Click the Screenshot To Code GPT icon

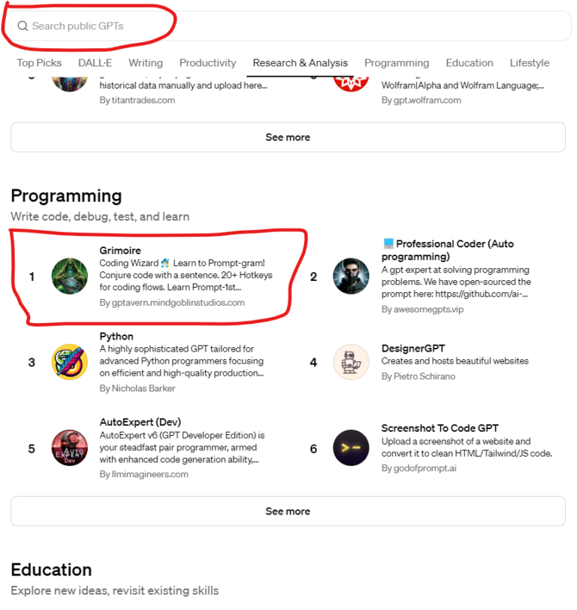point(351,448)
